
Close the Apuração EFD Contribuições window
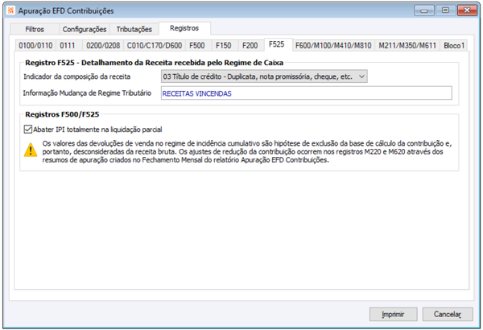tap(467, 10)
